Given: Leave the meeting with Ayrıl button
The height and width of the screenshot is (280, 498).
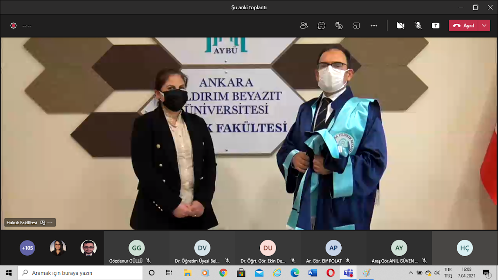Looking at the screenshot, I should tap(464, 26).
